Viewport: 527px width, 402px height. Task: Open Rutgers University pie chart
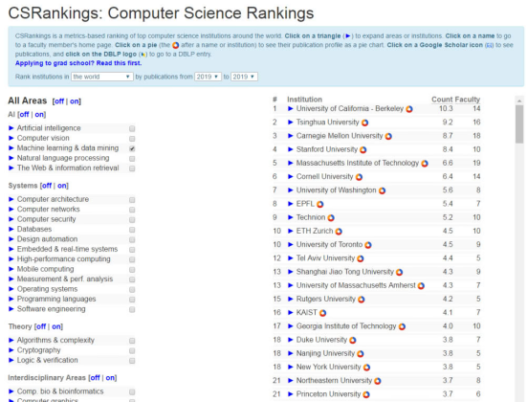pyautogui.click(x=361, y=300)
